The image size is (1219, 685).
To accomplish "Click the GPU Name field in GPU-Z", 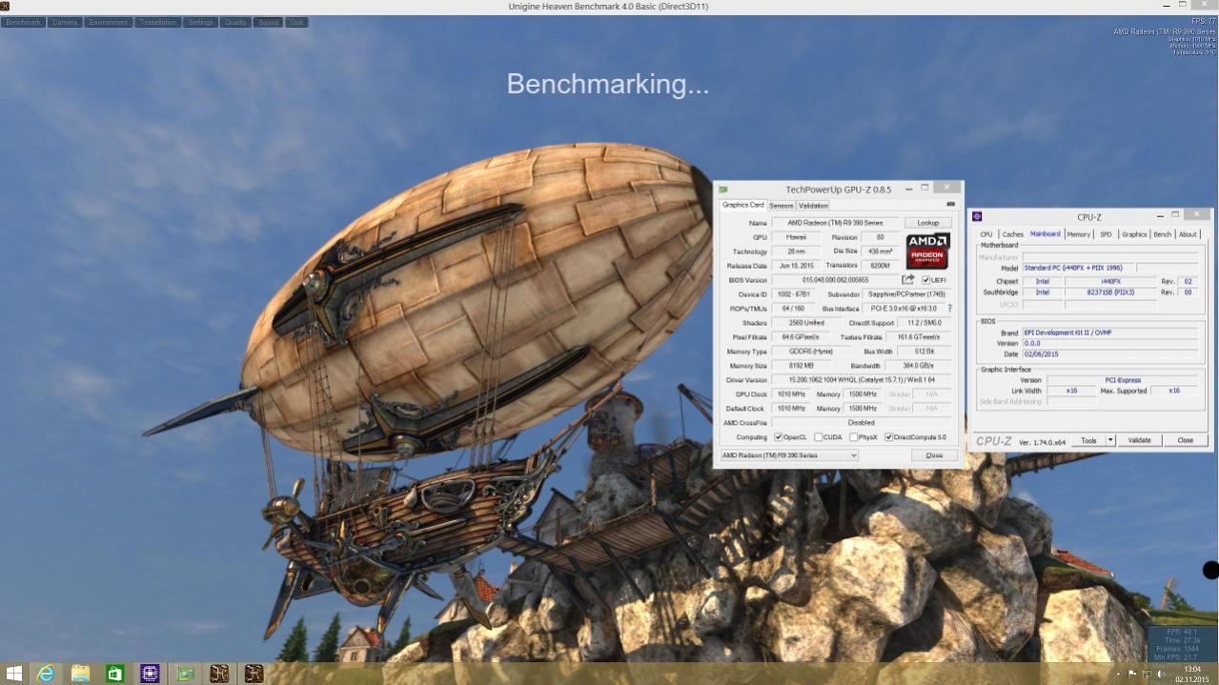I will (x=835, y=223).
